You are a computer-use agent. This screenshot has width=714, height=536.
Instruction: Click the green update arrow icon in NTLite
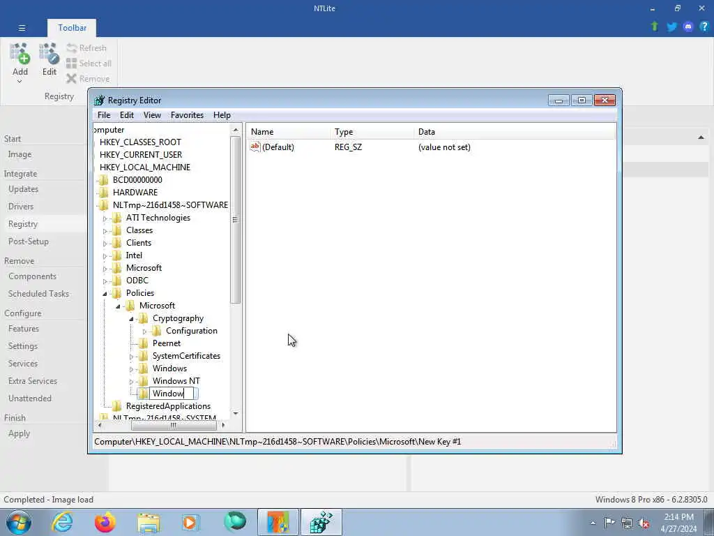(654, 27)
